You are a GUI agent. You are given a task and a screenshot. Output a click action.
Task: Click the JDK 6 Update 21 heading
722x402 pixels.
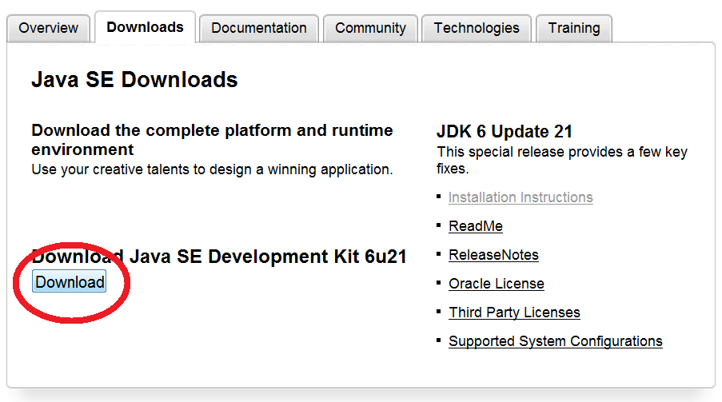click(x=505, y=132)
